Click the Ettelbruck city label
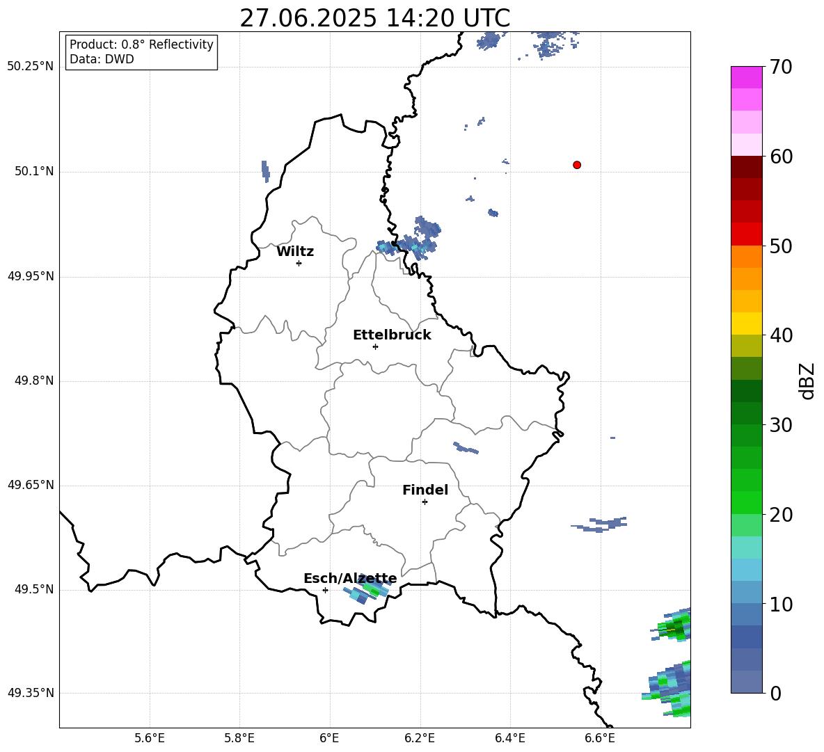This screenshot has height=752, width=824. click(x=392, y=335)
